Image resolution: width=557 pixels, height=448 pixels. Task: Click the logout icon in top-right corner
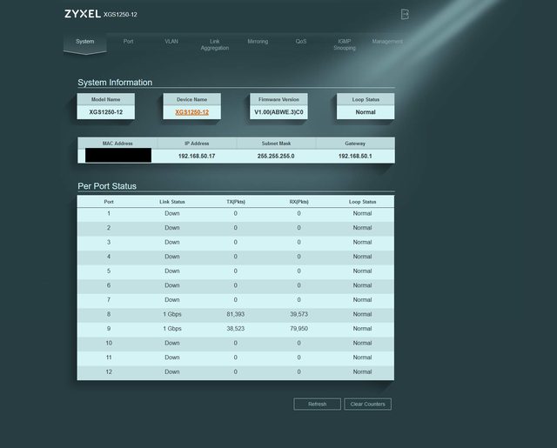pos(404,14)
